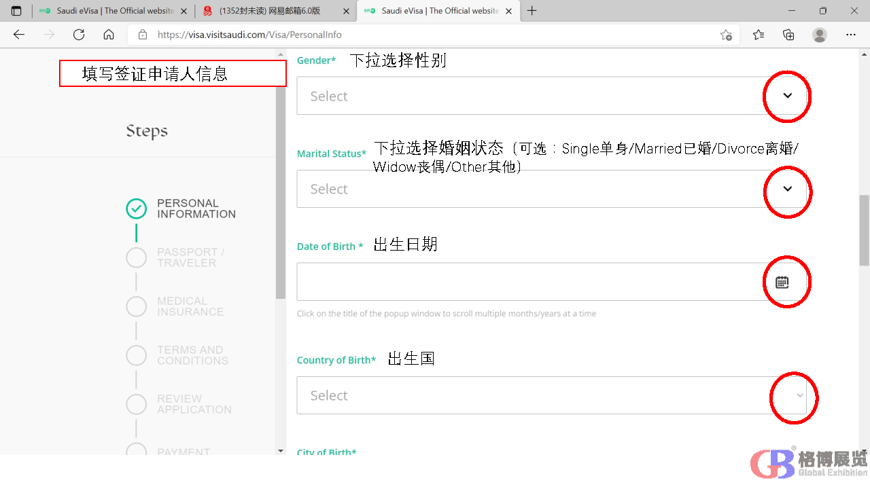Click the browser back arrow
Screen dimensions: 870x489
point(19,35)
